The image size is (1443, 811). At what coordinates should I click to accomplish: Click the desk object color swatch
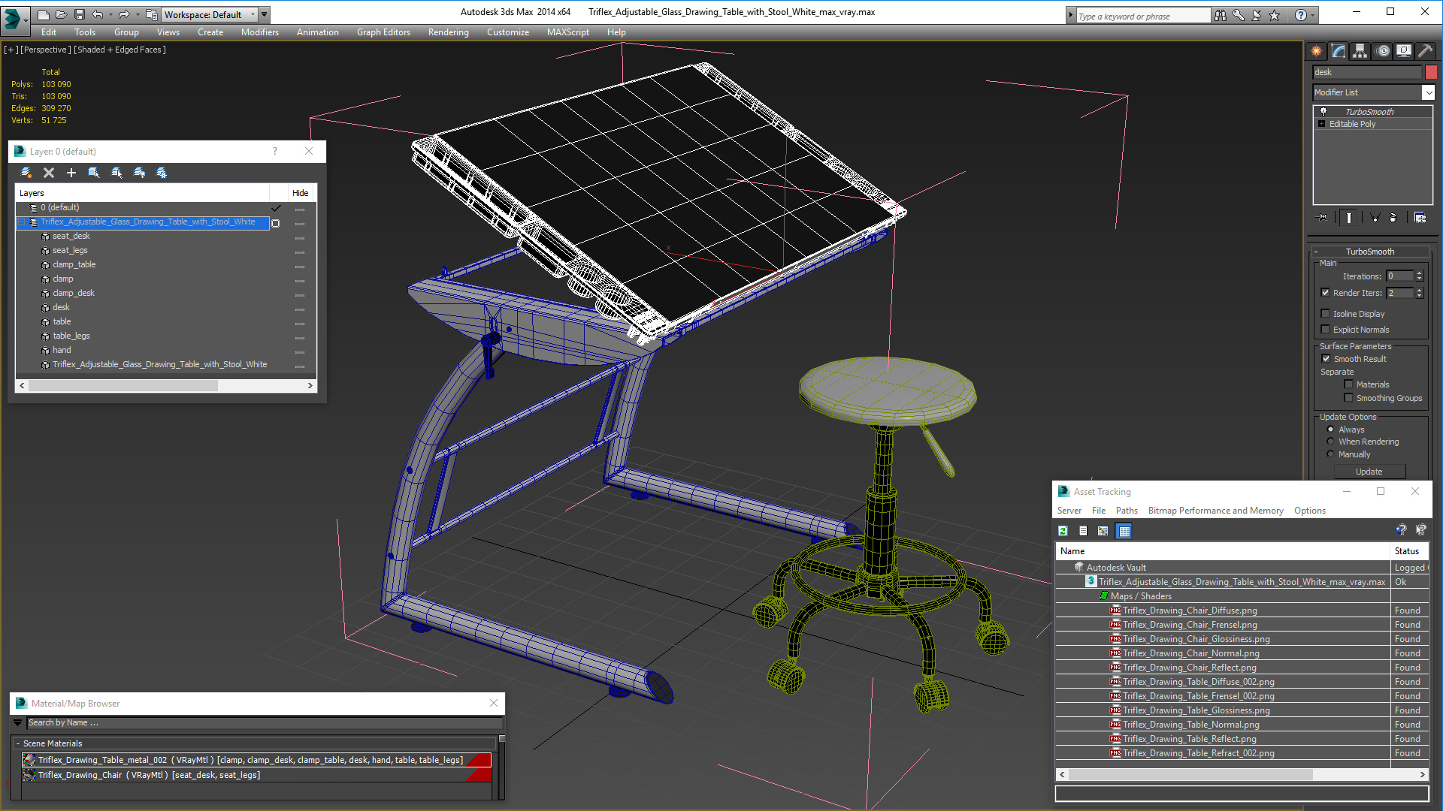[1431, 72]
